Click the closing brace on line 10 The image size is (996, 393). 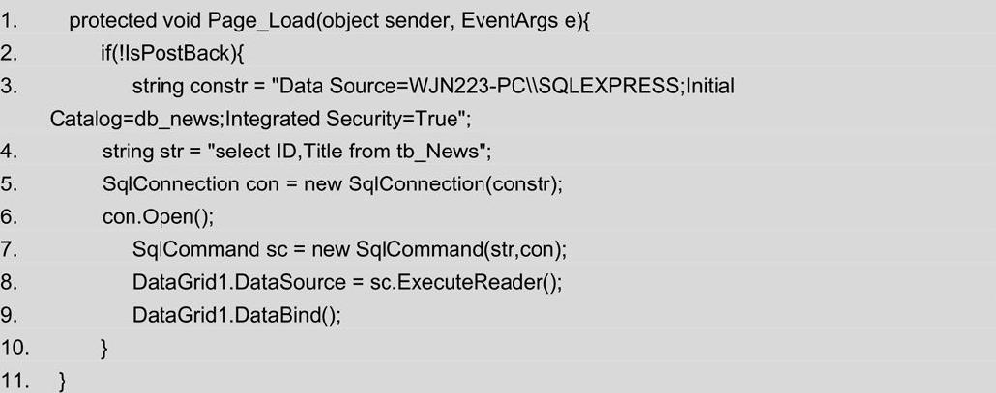(104, 350)
